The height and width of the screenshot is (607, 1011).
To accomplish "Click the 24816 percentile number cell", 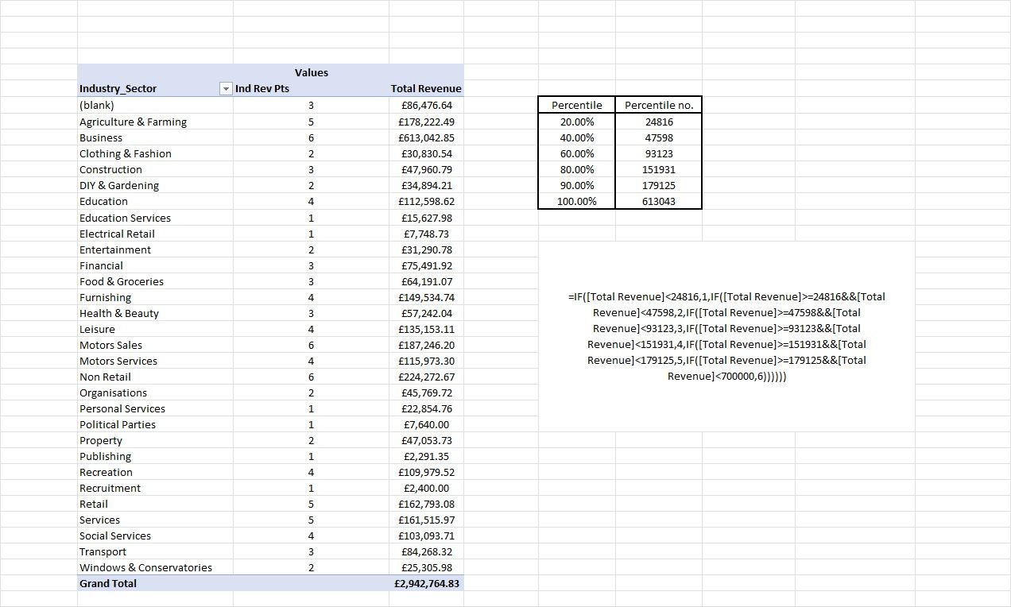I will pos(659,122).
